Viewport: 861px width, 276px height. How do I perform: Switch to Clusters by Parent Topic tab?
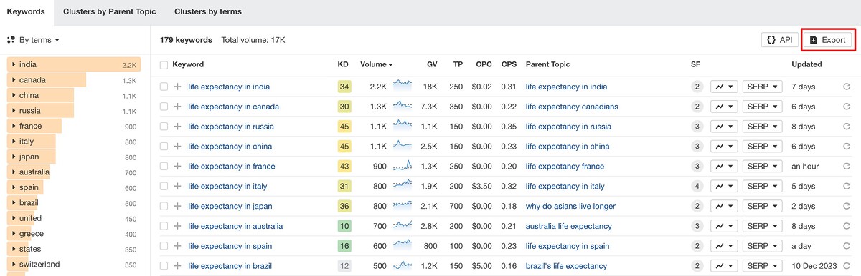click(109, 11)
